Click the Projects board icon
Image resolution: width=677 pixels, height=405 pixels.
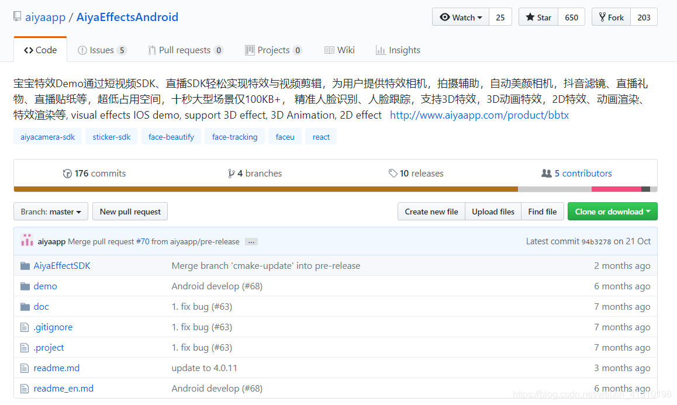(250, 50)
